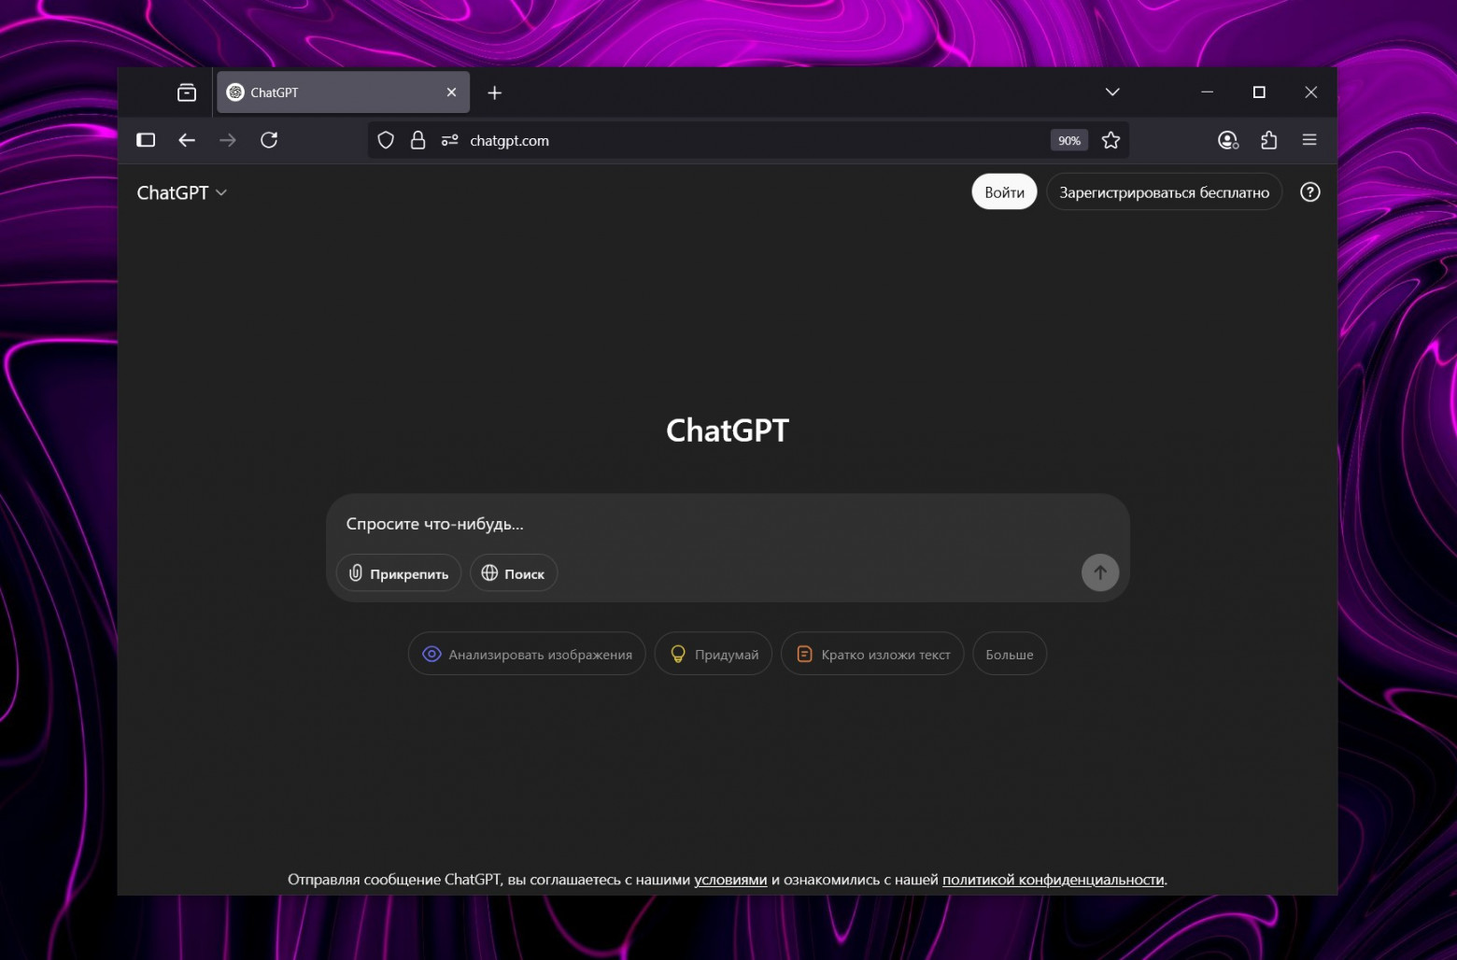View site security padlock info

pos(417,140)
